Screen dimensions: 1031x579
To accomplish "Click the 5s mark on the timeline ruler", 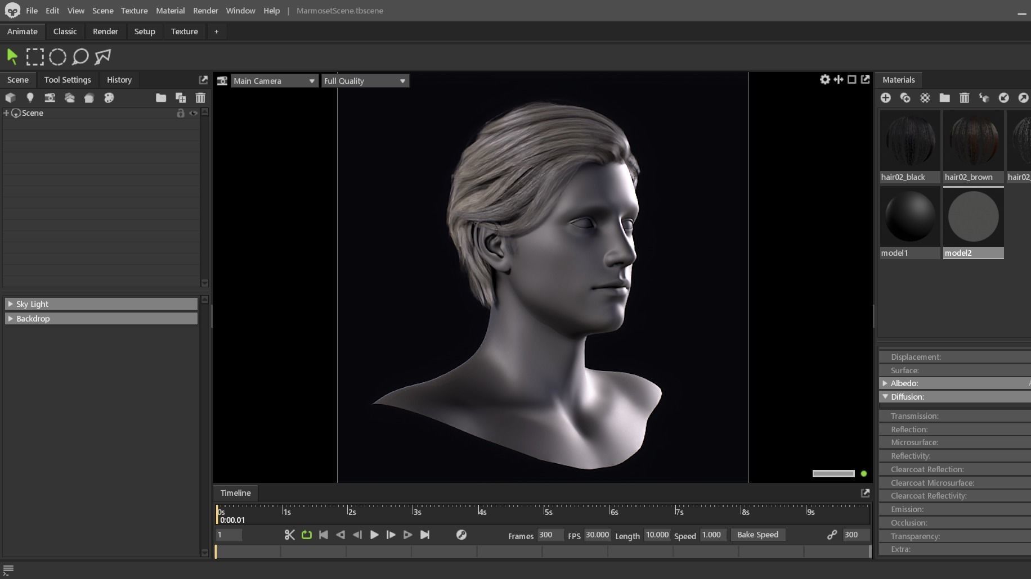I will coord(545,511).
